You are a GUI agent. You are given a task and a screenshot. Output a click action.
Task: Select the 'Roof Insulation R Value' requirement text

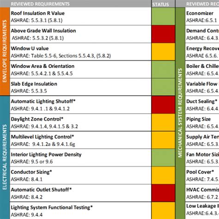pos(37,13)
